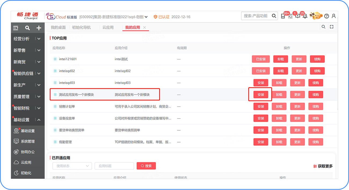Update the 设备投放单 app

pos(297,118)
